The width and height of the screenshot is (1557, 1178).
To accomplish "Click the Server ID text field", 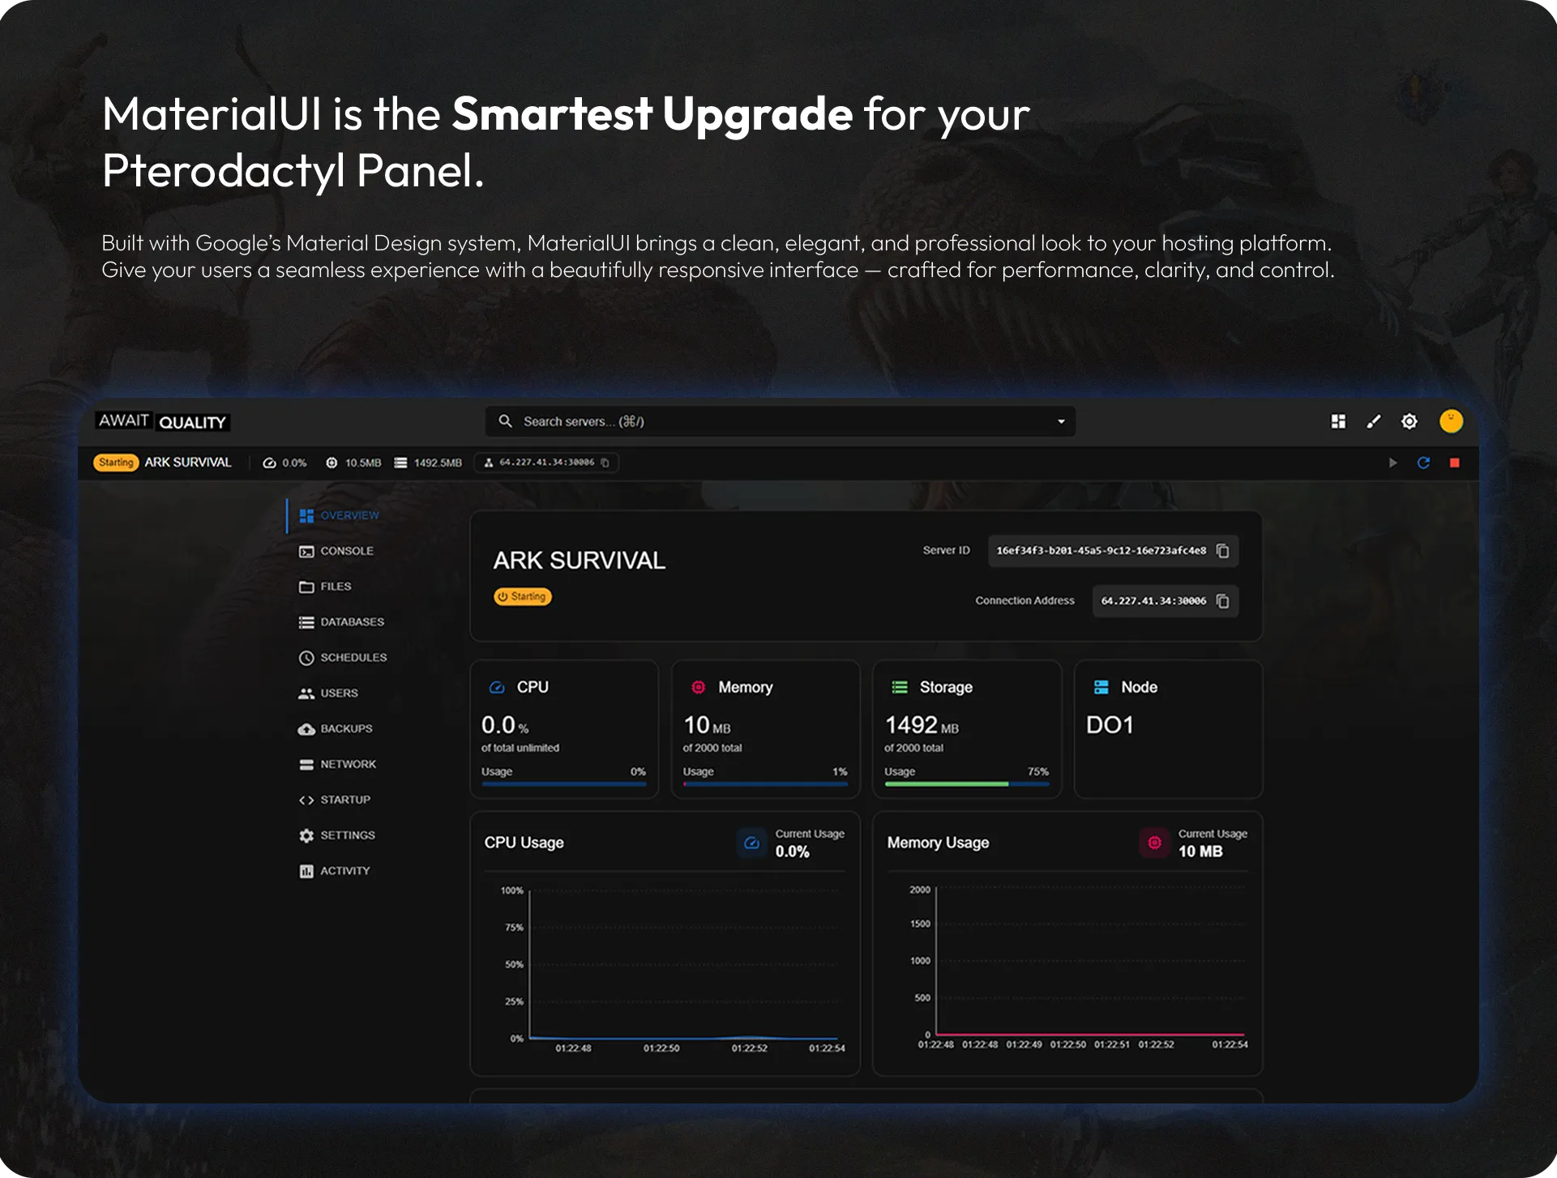I will click(1113, 551).
